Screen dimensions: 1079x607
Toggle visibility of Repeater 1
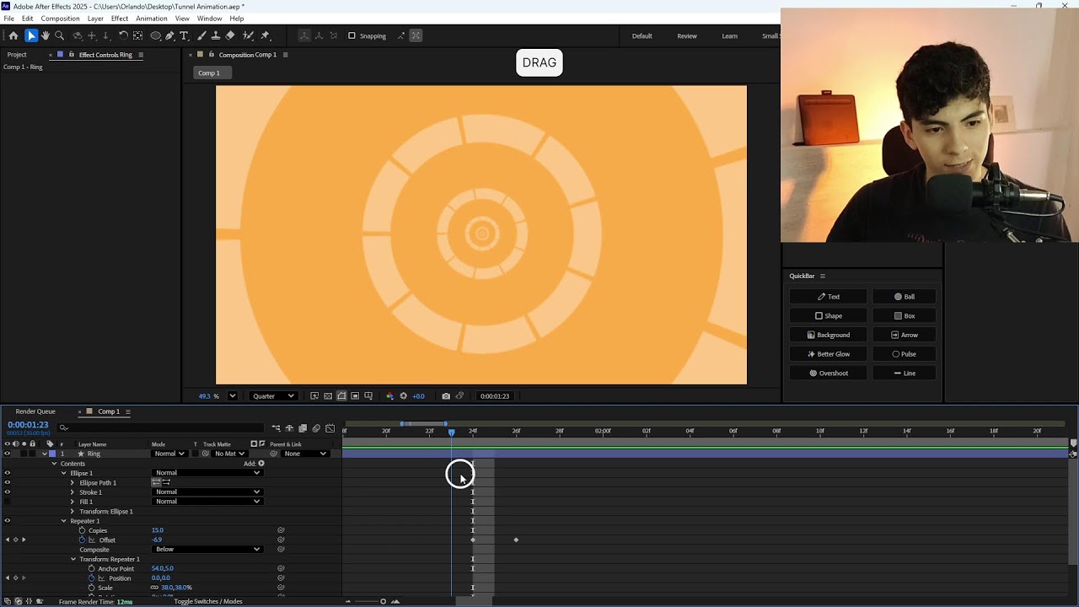8,521
